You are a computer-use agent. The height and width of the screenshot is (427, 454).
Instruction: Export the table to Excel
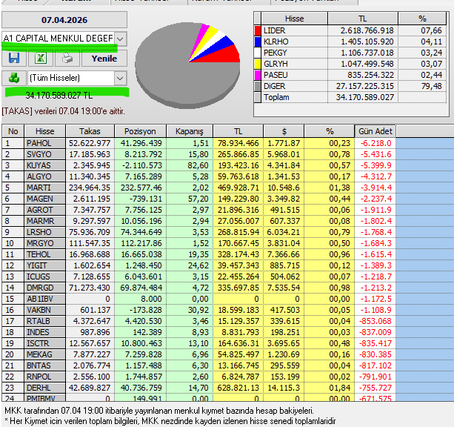pos(41,59)
